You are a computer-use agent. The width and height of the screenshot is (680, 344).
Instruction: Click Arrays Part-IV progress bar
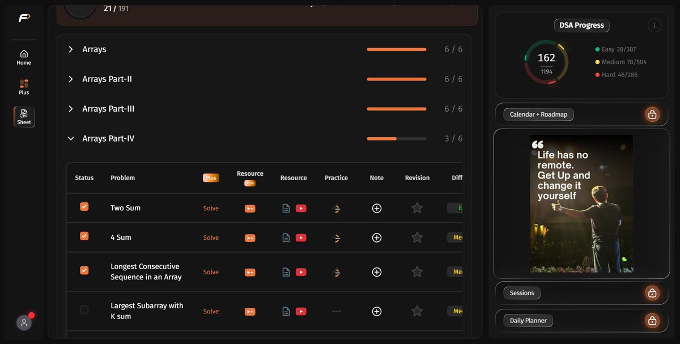[x=397, y=138]
